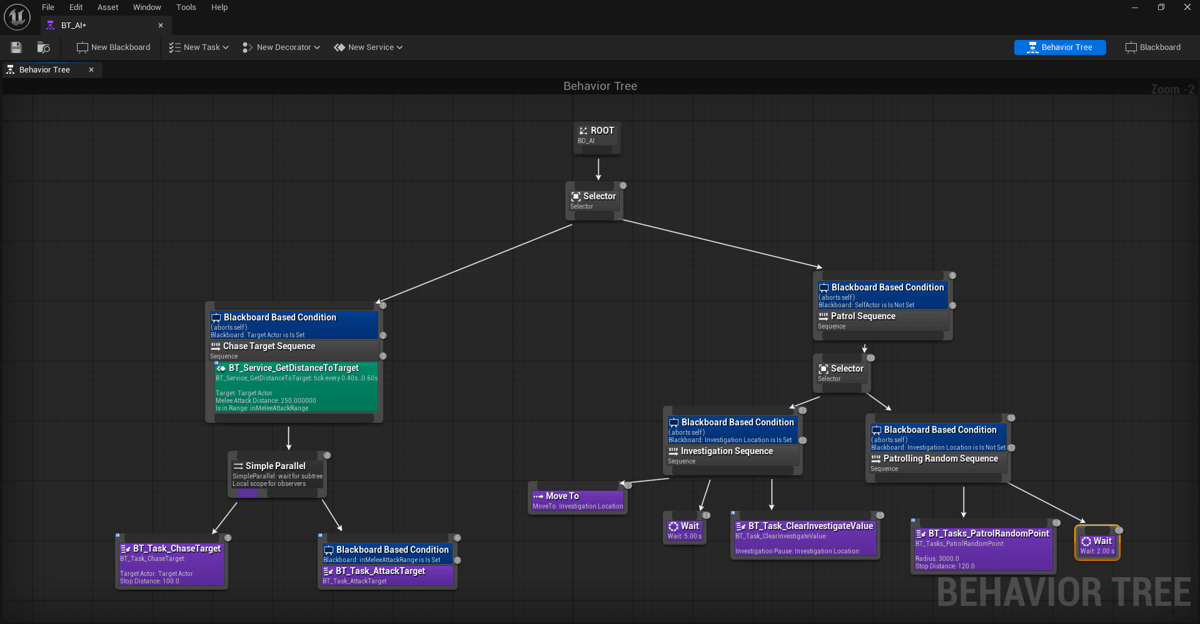Select the Patrolling Random Sequence node
Screen dimensions: 1200x624
[x=938, y=463]
